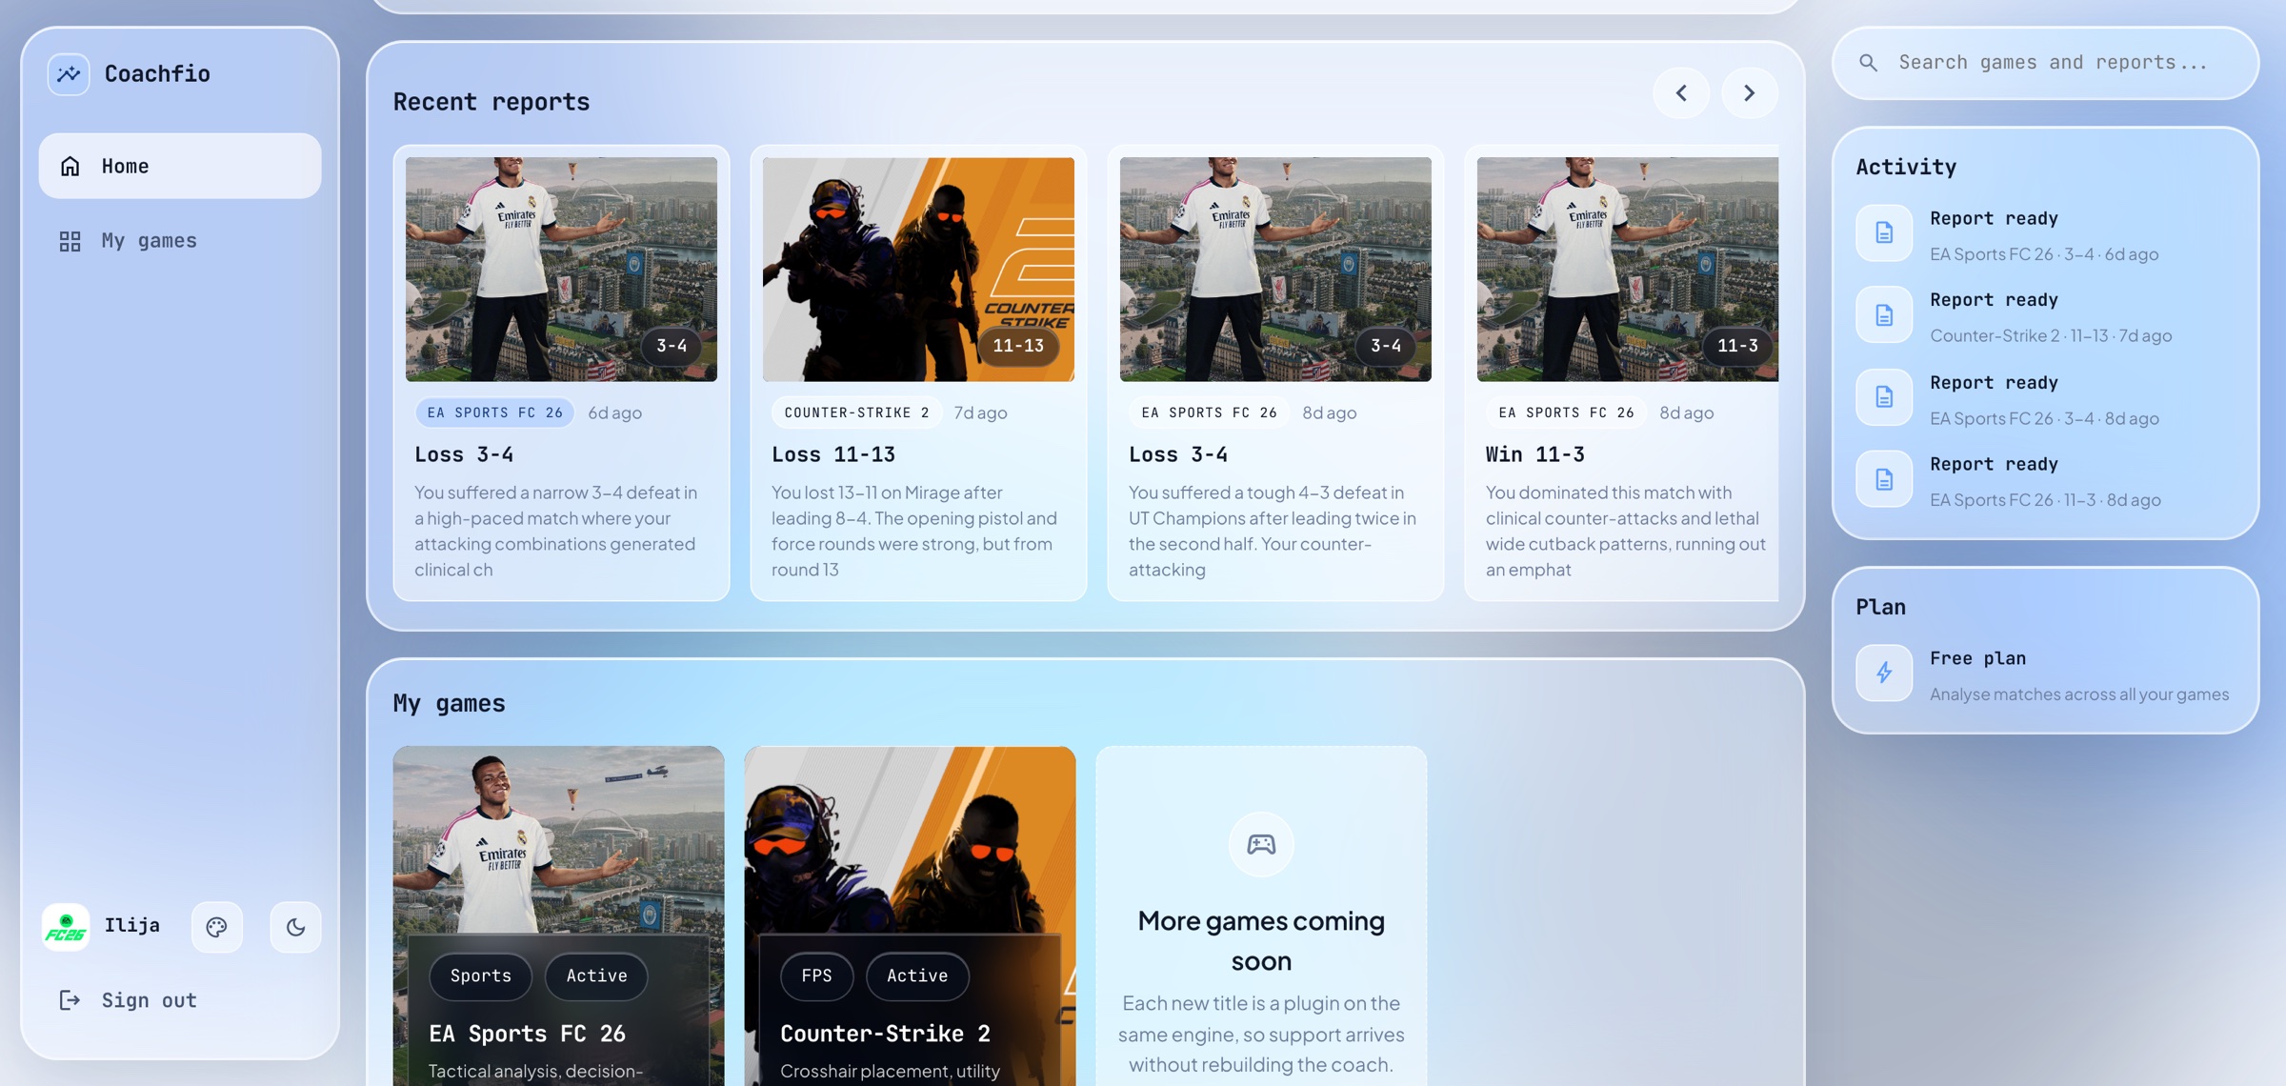This screenshot has height=1086, width=2286.
Task: Click the Free plan label
Action: point(1978,658)
